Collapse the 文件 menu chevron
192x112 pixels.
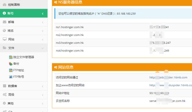coord(43,48)
